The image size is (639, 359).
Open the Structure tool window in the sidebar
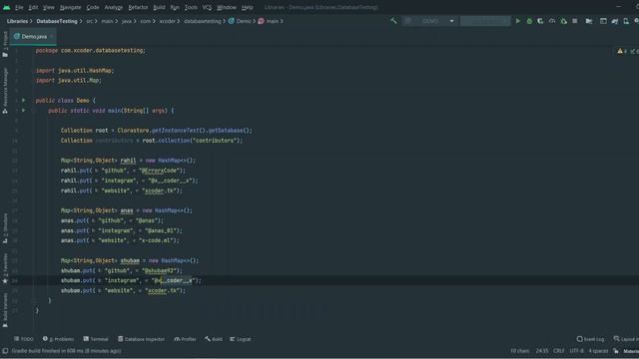click(x=5, y=228)
